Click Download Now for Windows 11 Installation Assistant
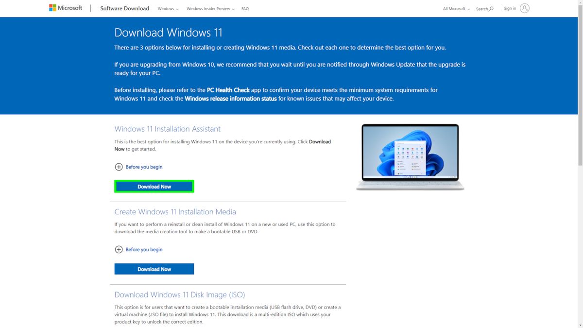583x328 pixels. tap(154, 186)
